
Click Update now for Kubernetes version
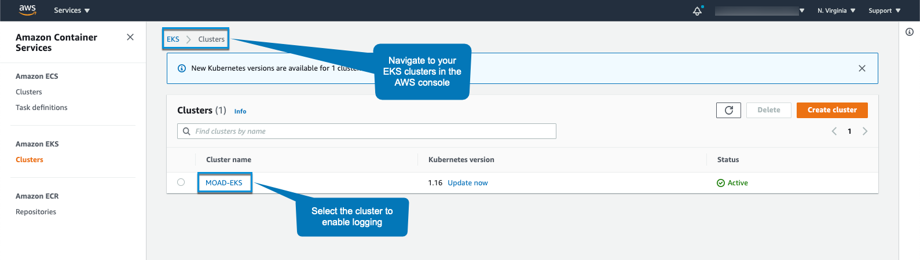pyautogui.click(x=467, y=183)
